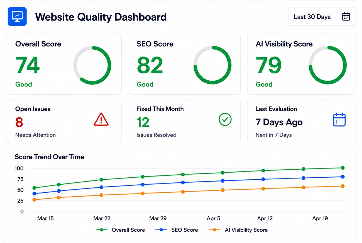Click the last green Overall Score data point
Viewport: 362px width, 243px height.
[x=343, y=168]
